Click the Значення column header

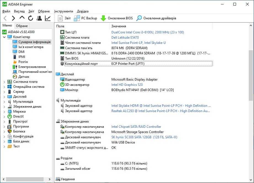tap(161, 26)
